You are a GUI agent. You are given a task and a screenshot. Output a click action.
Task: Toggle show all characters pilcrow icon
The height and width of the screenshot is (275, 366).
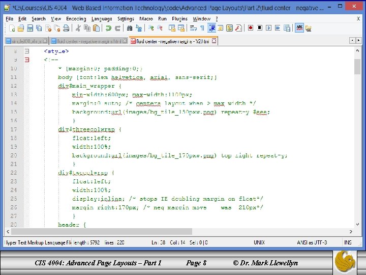click(x=202, y=29)
